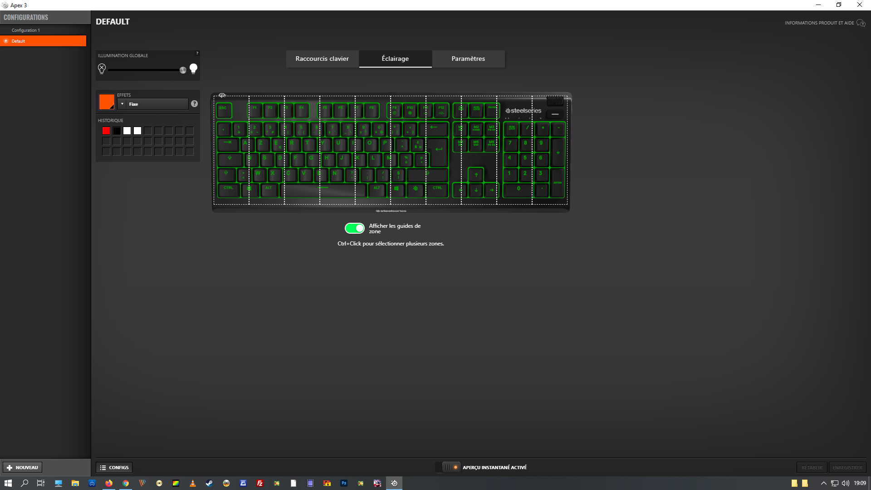Open the Configs button
The height and width of the screenshot is (490, 871).
click(114, 467)
